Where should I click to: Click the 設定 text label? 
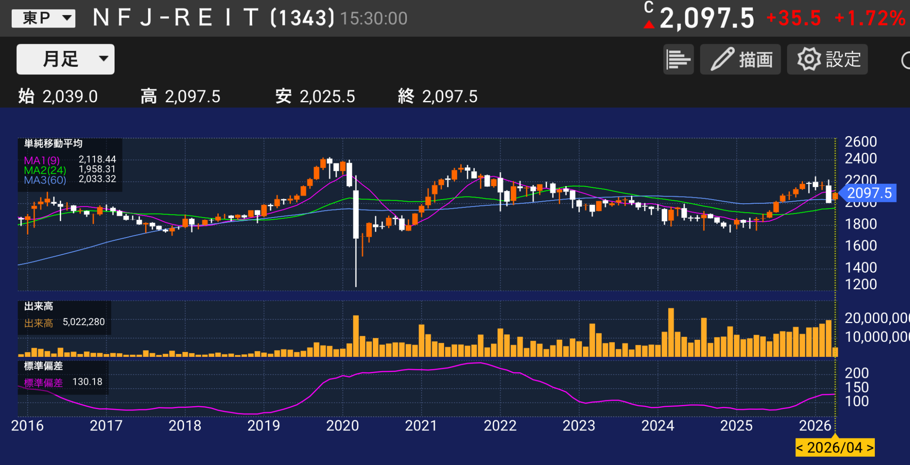coord(843,59)
